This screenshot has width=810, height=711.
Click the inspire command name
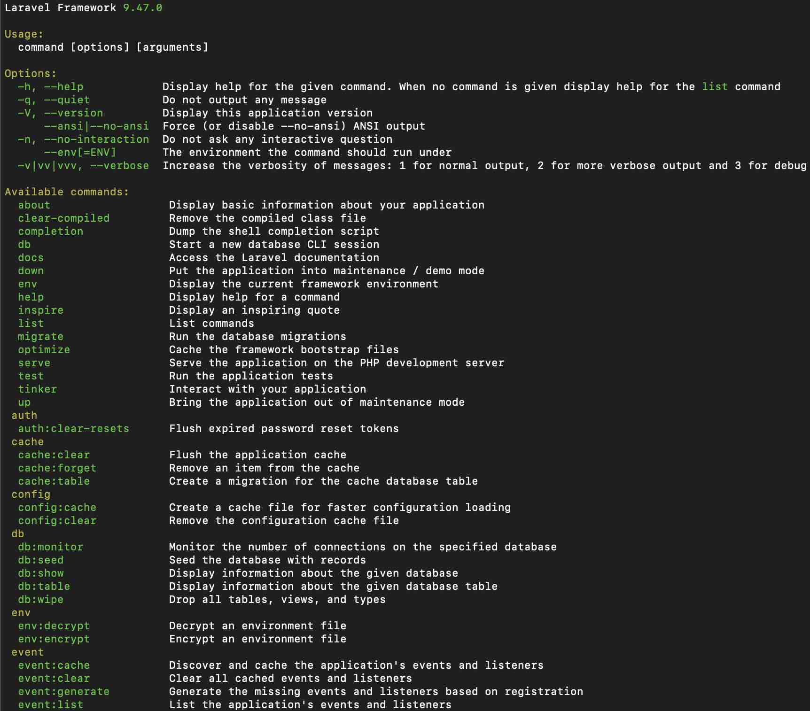pyautogui.click(x=41, y=310)
